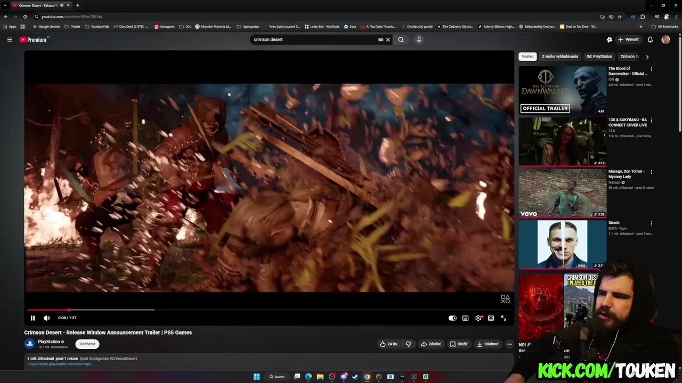Open the Instagram bookmark
The width and height of the screenshot is (682, 383).
pyautogui.click(x=165, y=27)
